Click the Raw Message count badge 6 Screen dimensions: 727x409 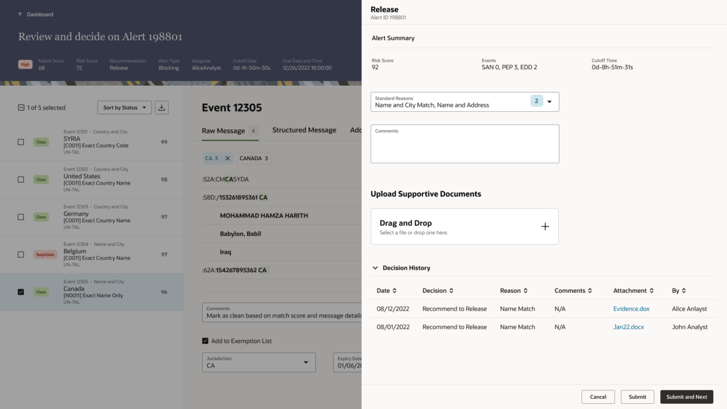click(253, 131)
